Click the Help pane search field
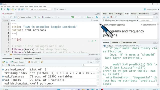 click(x=144, y=17)
